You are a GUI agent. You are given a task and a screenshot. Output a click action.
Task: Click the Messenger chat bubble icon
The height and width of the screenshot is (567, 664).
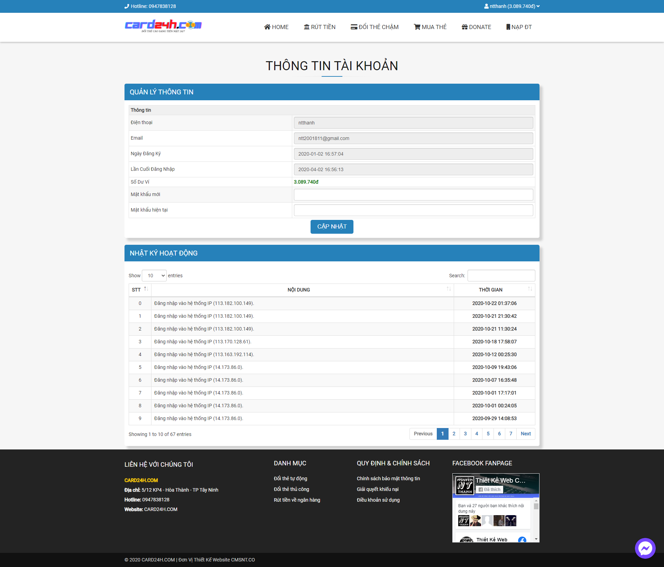tap(645, 548)
